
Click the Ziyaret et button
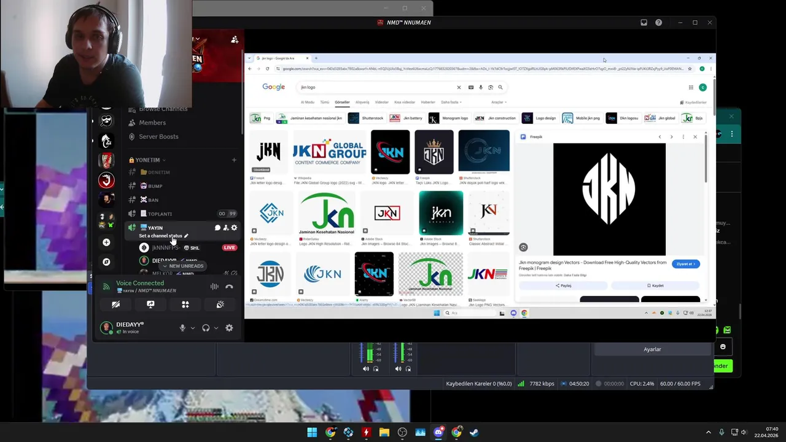[685, 264]
